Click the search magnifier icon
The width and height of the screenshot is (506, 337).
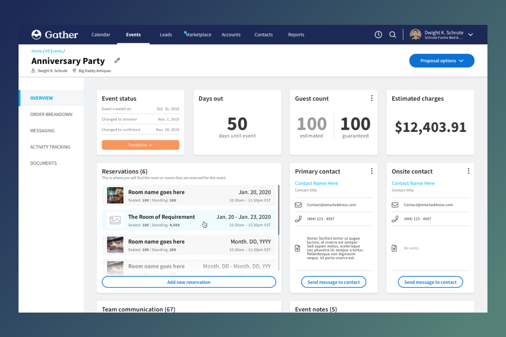click(x=393, y=35)
